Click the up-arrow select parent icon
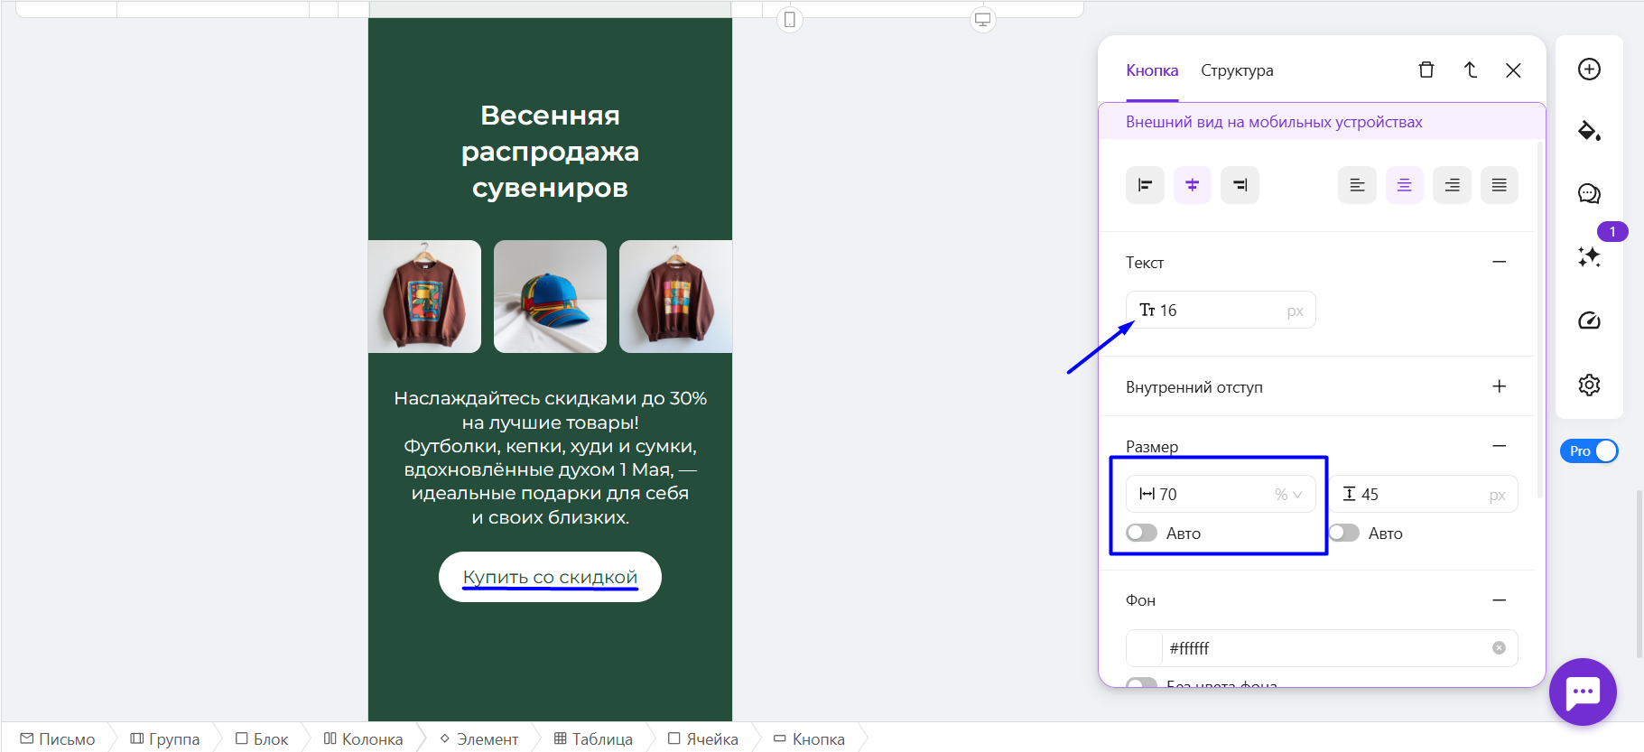Viewport: 1644px width, 752px height. click(x=1470, y=70)
